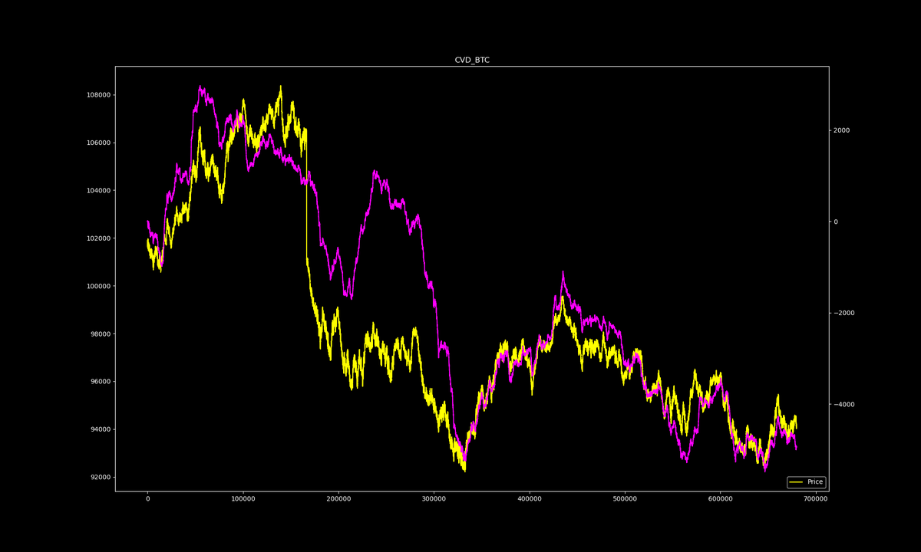921x552 pixels.
Task: Click right axis label 2000
Action: [842, 130]
